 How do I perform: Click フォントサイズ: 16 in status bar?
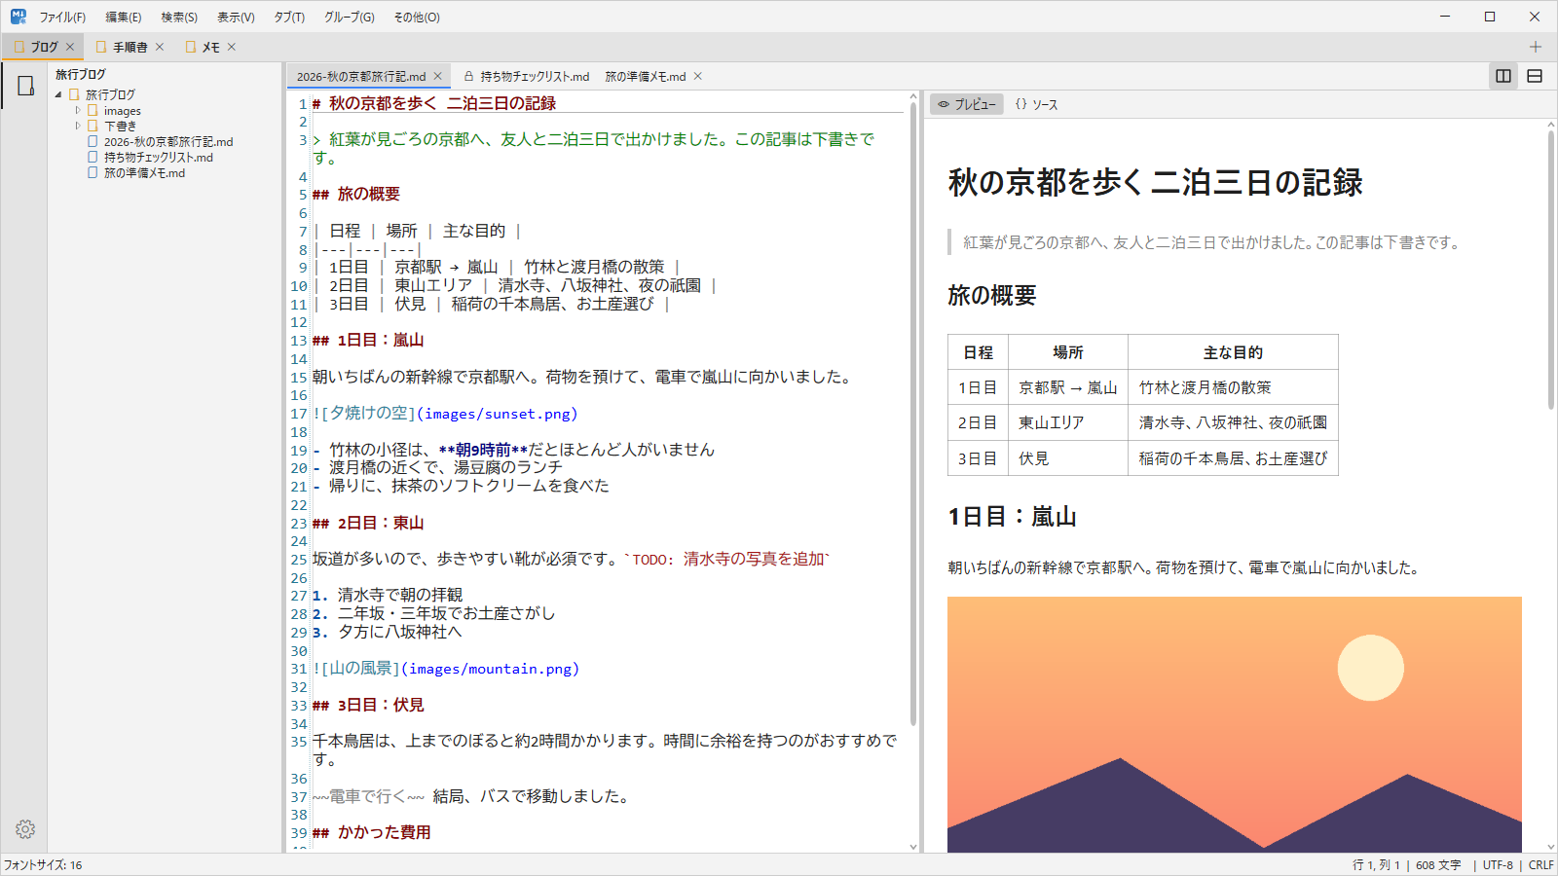click(43, 864)
